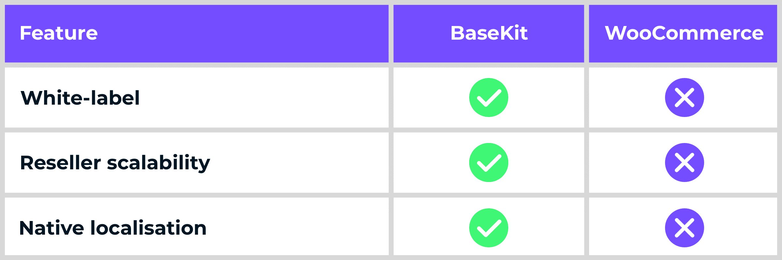Click the White-label feature label
782x260 pixels.
pos(80,98)
